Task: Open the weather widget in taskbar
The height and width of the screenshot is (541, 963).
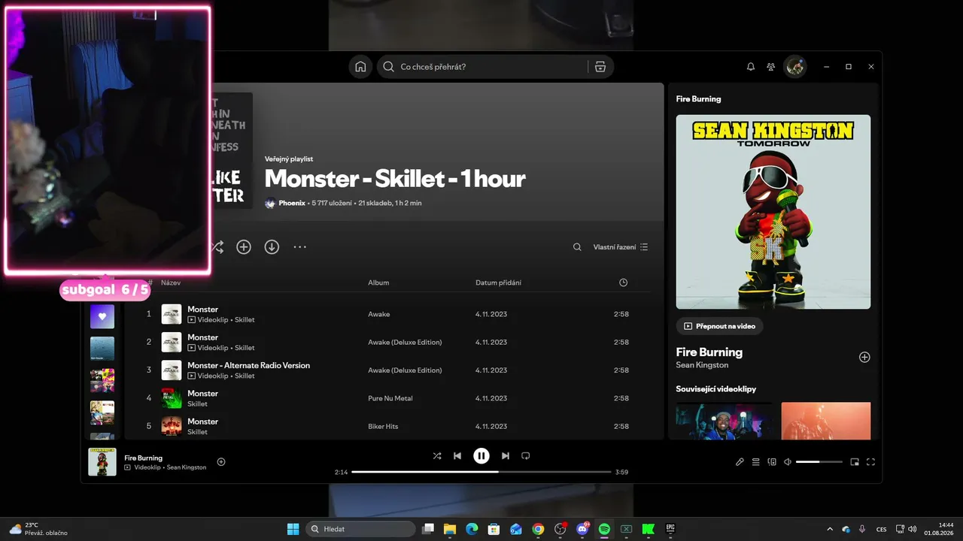Action: click(38, 529)
